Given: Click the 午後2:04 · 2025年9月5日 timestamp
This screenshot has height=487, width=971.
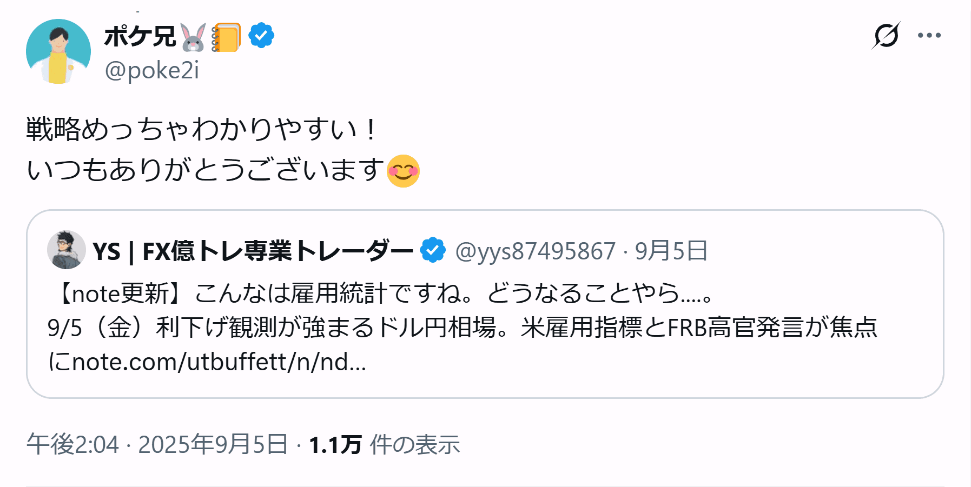Looking at the screenshot, I should coord(157,444).
